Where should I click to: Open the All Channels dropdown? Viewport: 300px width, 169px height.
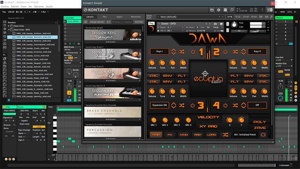[72, 53]
